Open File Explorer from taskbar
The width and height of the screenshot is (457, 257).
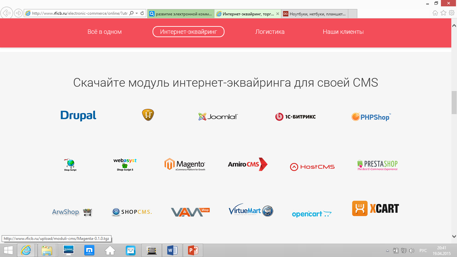pos(47,250)
